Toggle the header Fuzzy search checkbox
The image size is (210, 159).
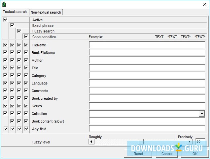pyautogui.click(x=19, y=31)
